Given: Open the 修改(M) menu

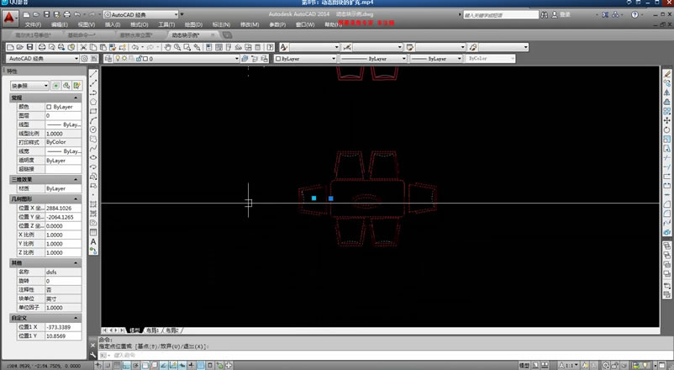Looking at the screenshot, I should 250,24.
